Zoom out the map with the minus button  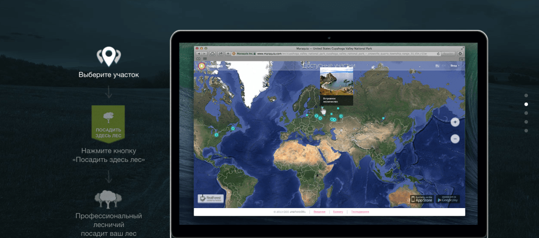coord(455,139)
